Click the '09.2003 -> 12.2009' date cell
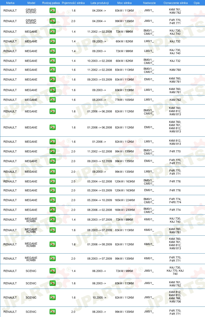The image size is (205, 317). click(100, 161)
